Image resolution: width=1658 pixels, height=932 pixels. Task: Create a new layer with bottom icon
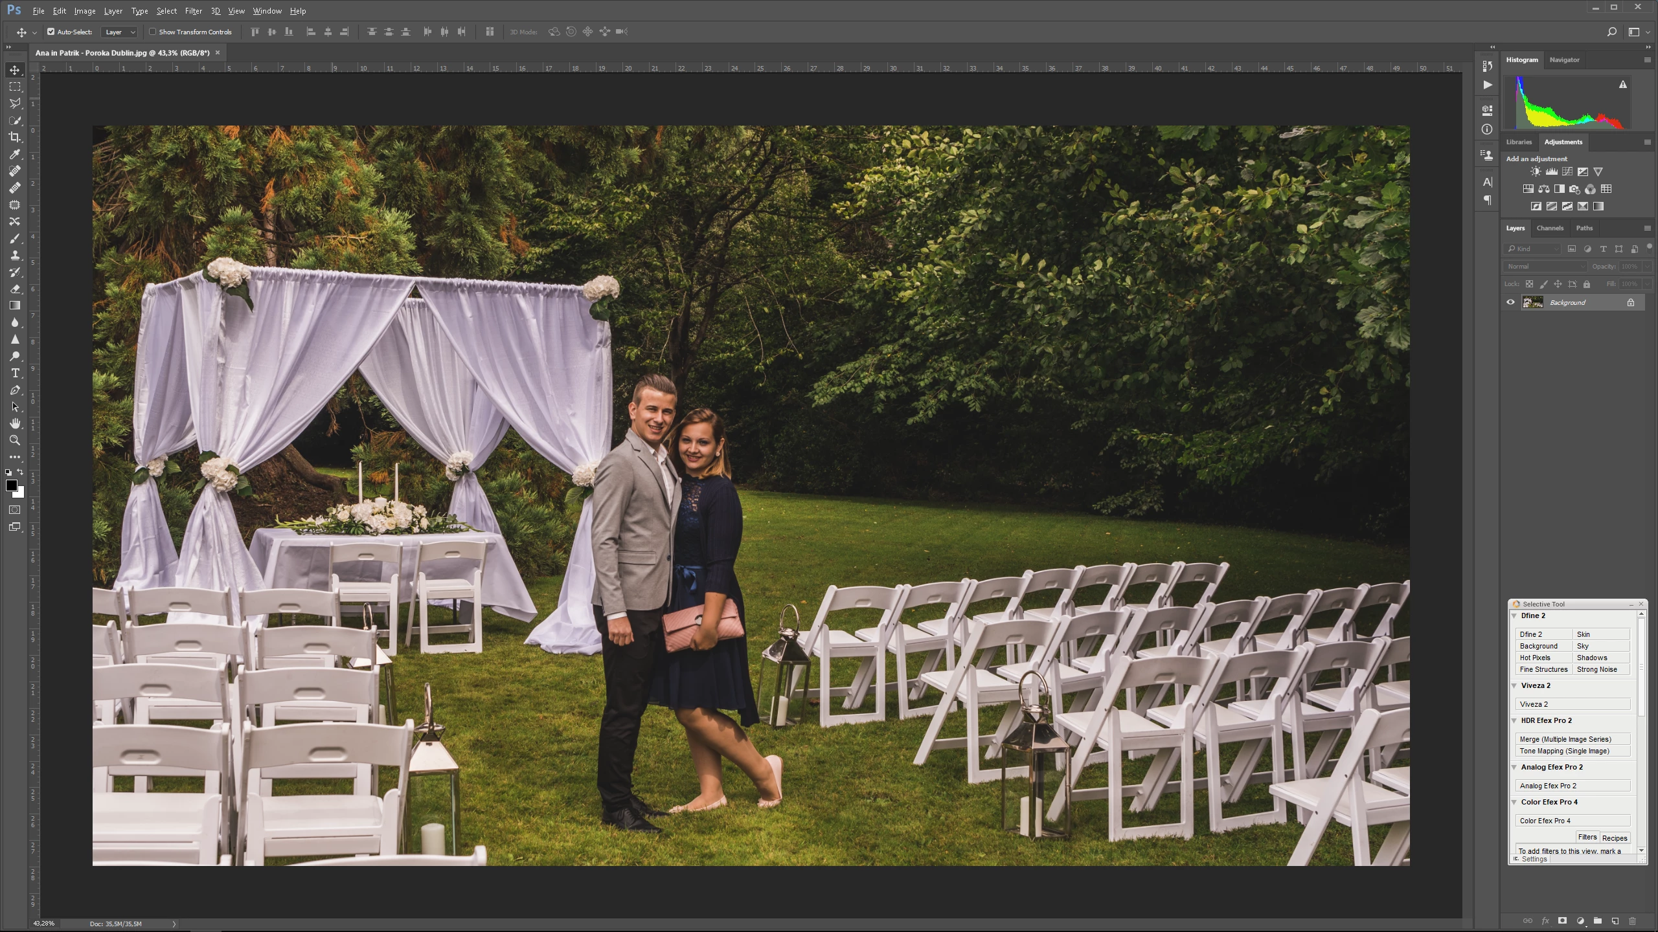[1615, 921]
